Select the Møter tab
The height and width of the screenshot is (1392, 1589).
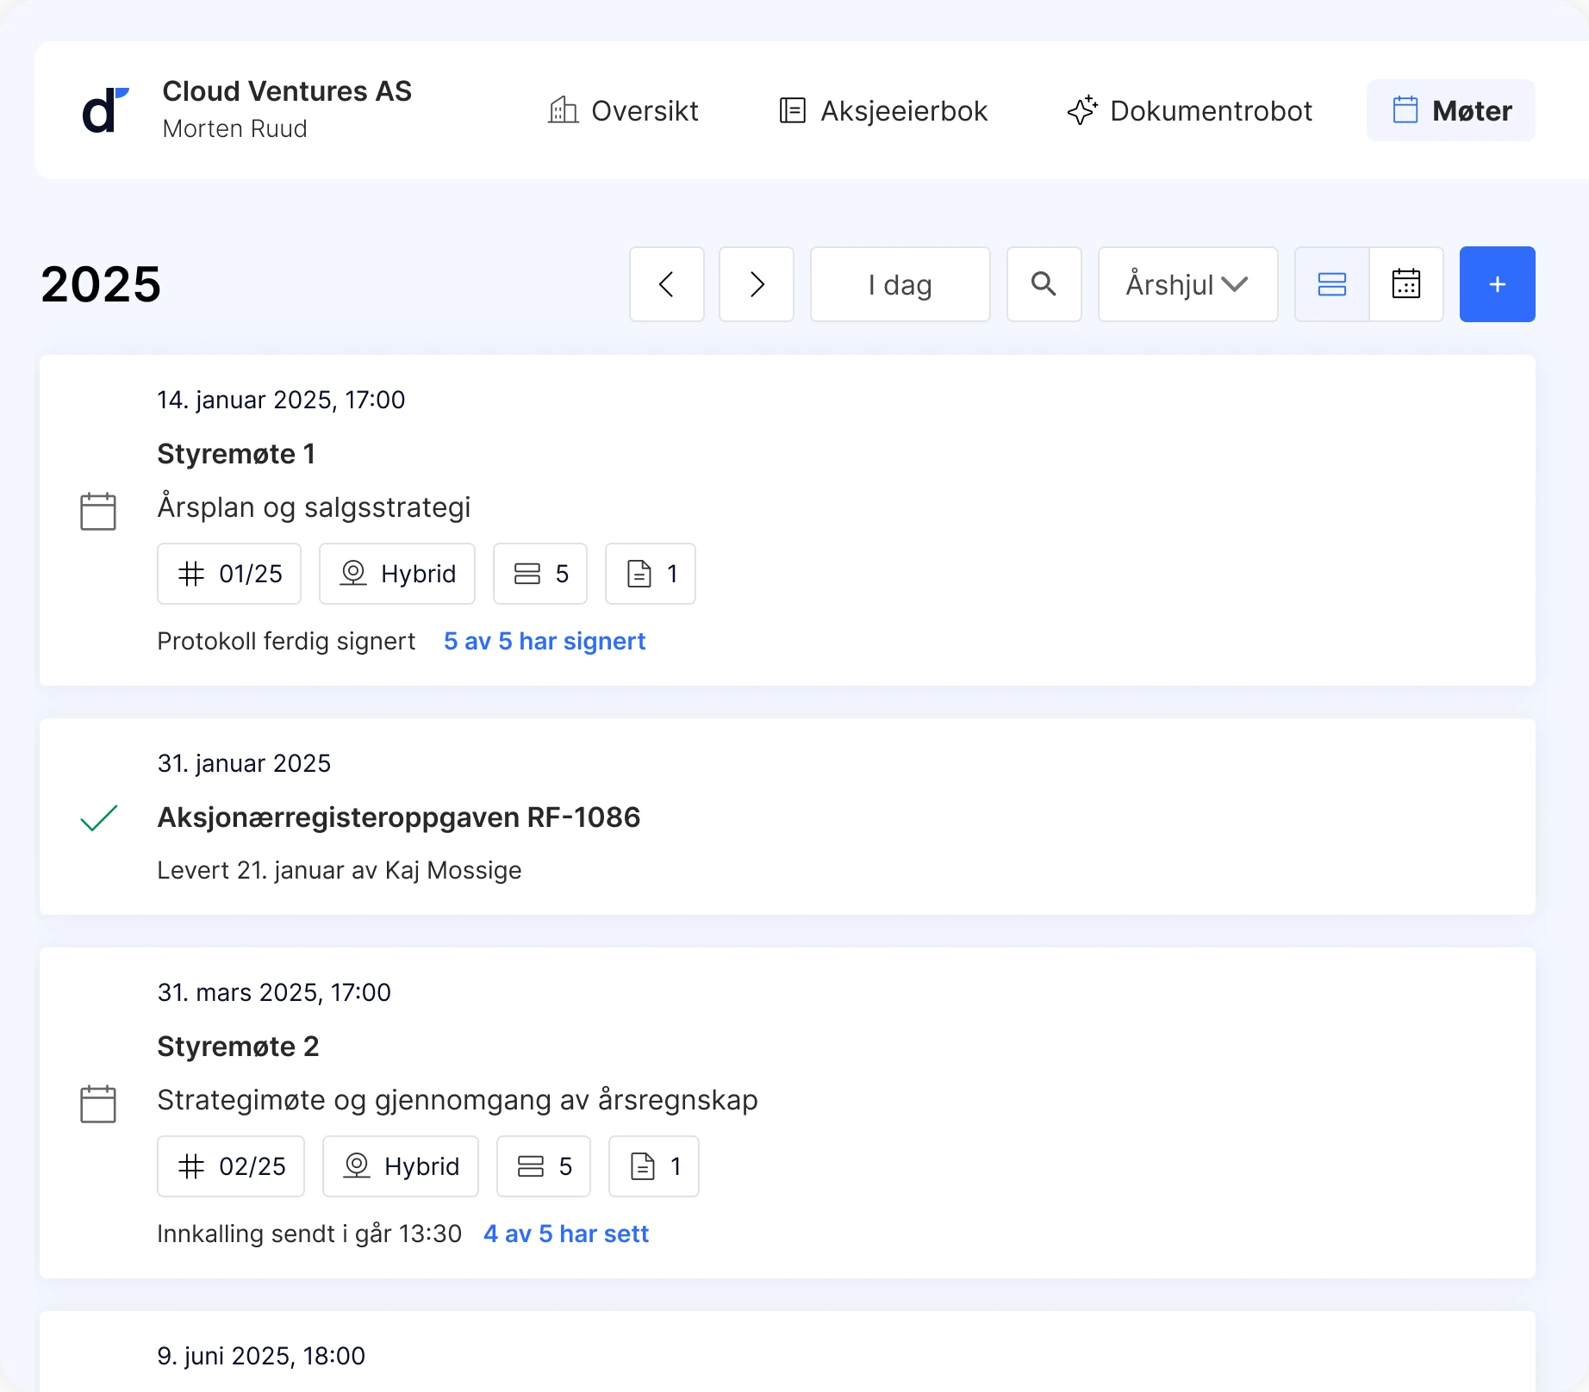click(1451, 111)
